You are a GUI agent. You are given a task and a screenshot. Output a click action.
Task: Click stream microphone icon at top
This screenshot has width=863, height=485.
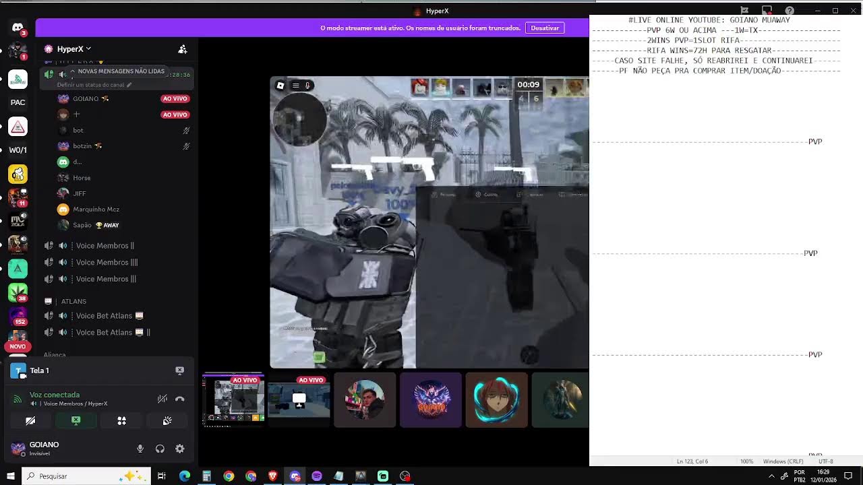(x=307, y=86)
